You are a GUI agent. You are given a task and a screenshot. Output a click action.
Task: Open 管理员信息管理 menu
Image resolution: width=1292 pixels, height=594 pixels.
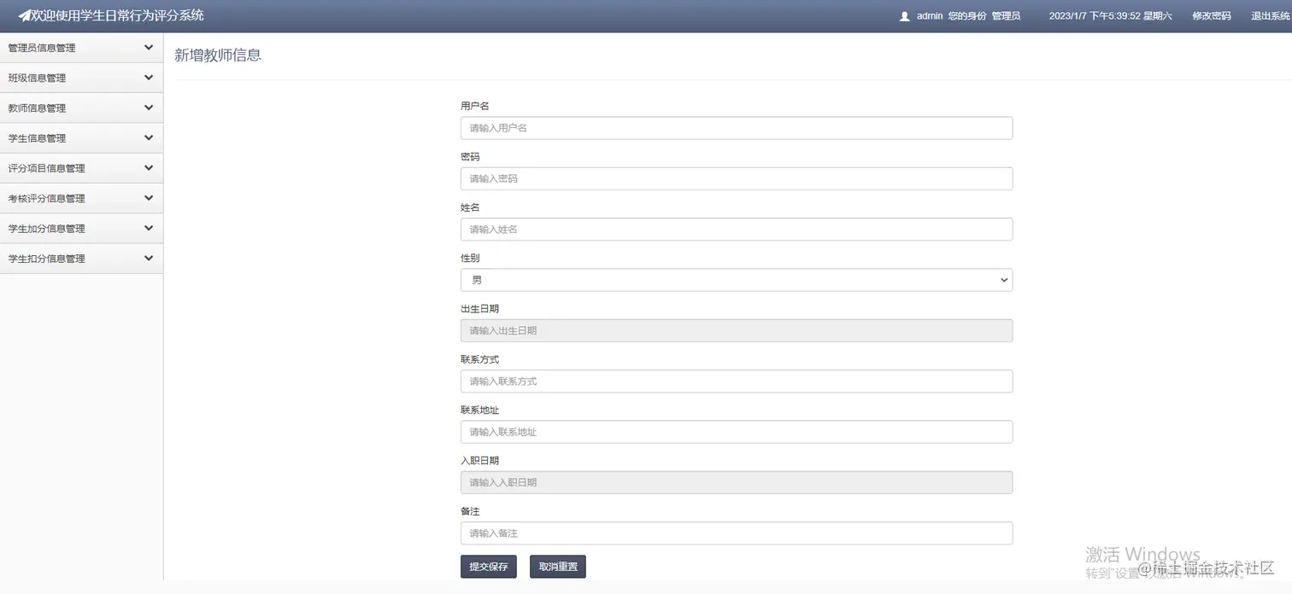pos(81,48)
